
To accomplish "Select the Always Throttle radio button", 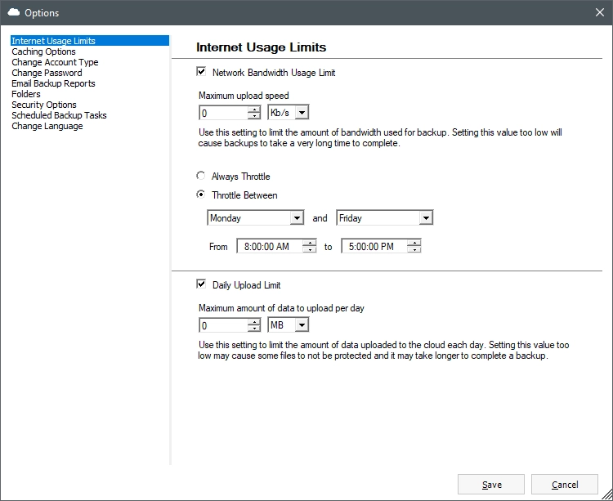I will coord(200,176).
